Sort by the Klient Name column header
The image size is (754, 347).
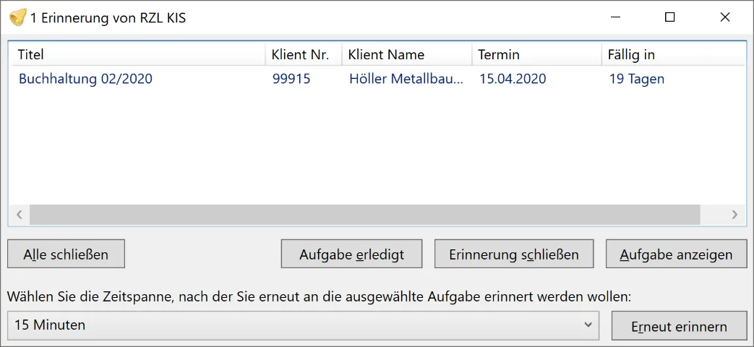click(407, 55)
